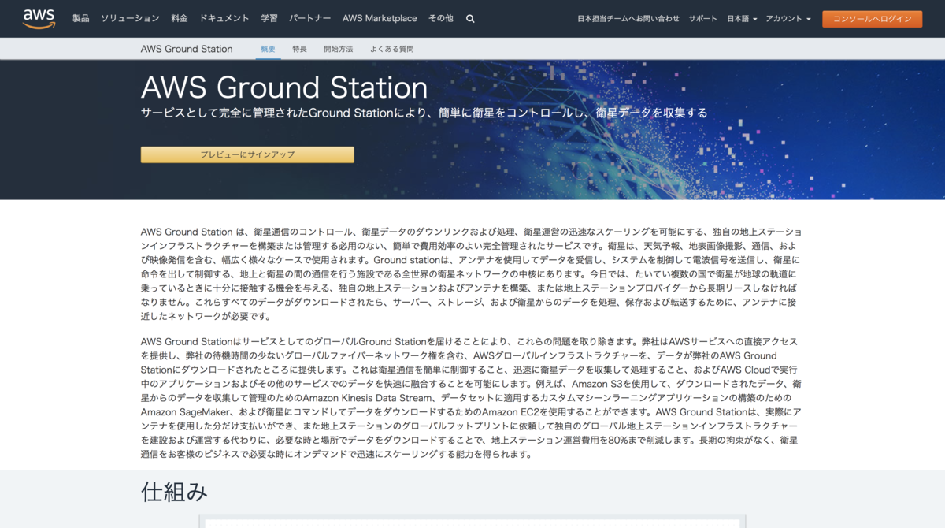Open the パートナー menu

pyautogui.click(x=310, y=18)
